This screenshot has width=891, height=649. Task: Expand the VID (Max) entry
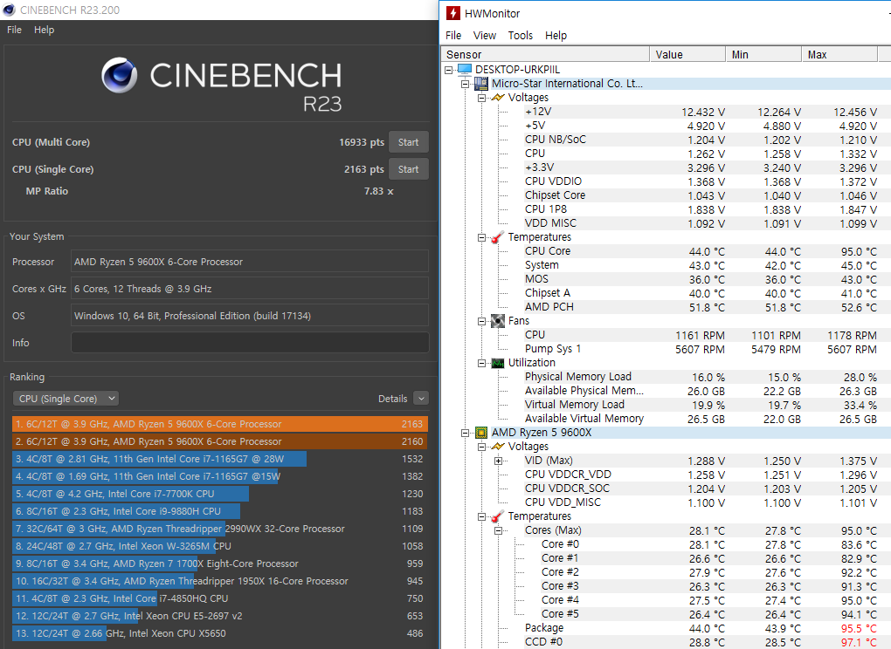tap(498, 461)
